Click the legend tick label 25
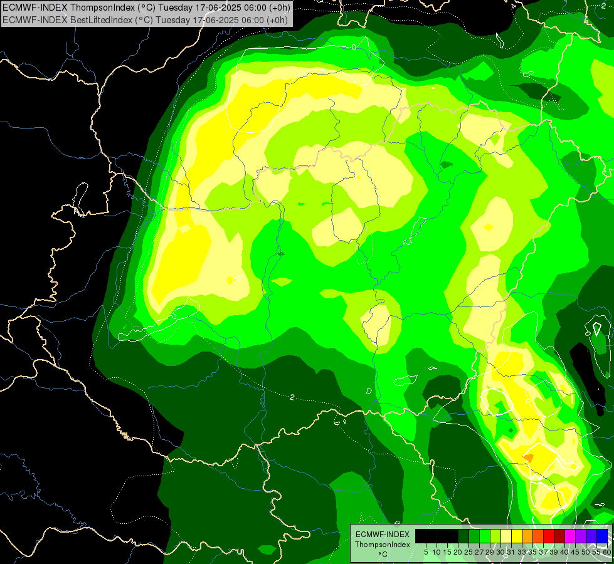This screenshot has width=614, height=564. point(468,552)
